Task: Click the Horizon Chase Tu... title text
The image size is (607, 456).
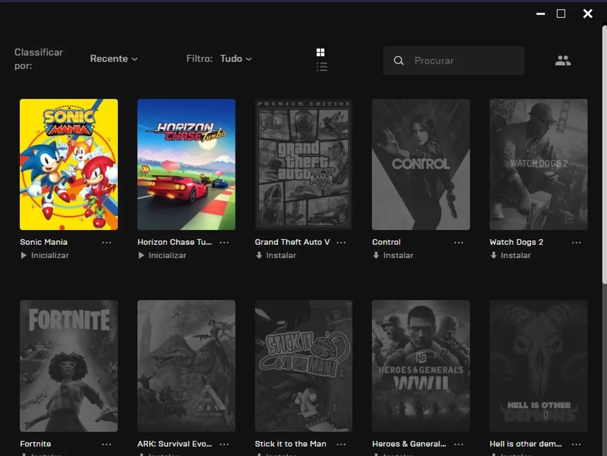Action: (175, 242)
